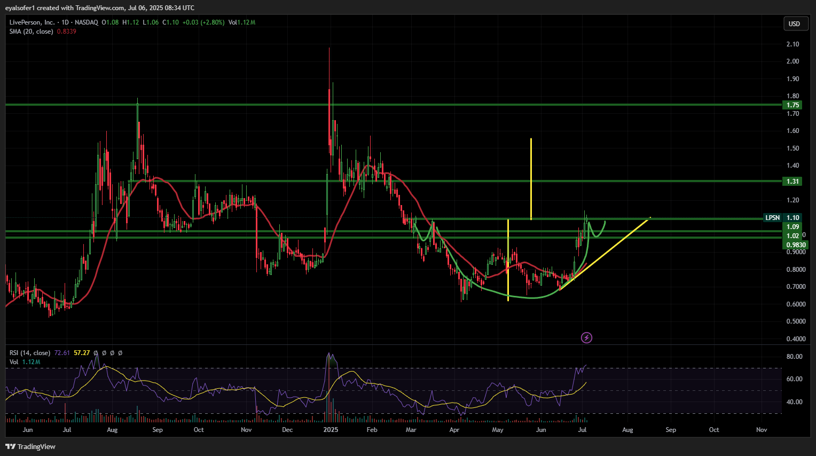Image resolution: width=816 pixels, height=456 pixels.
Task: Click the LivePerson, Inc. symbol title
Action: click(x=32, y=22)
